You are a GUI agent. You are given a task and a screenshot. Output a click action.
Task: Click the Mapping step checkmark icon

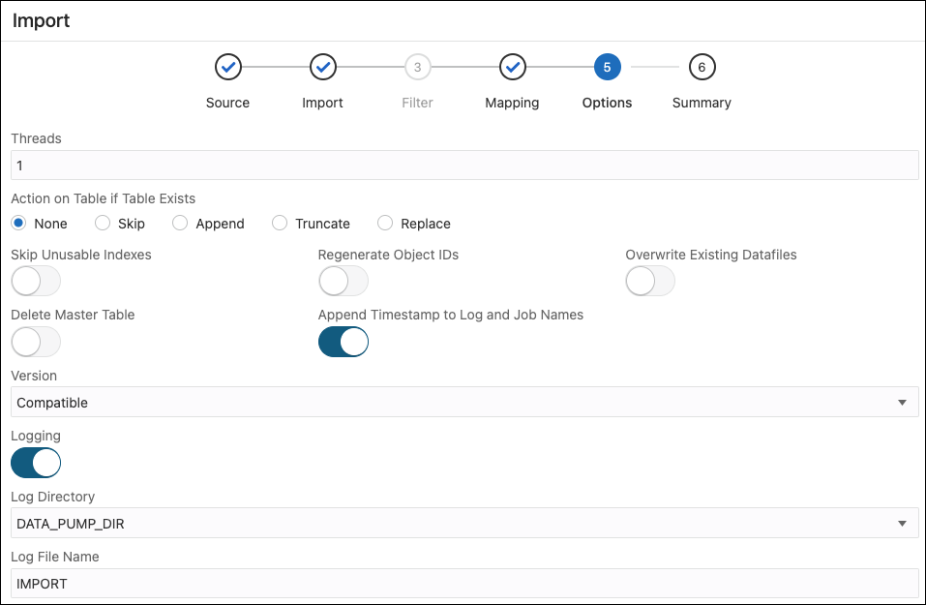tap(512, 67)
